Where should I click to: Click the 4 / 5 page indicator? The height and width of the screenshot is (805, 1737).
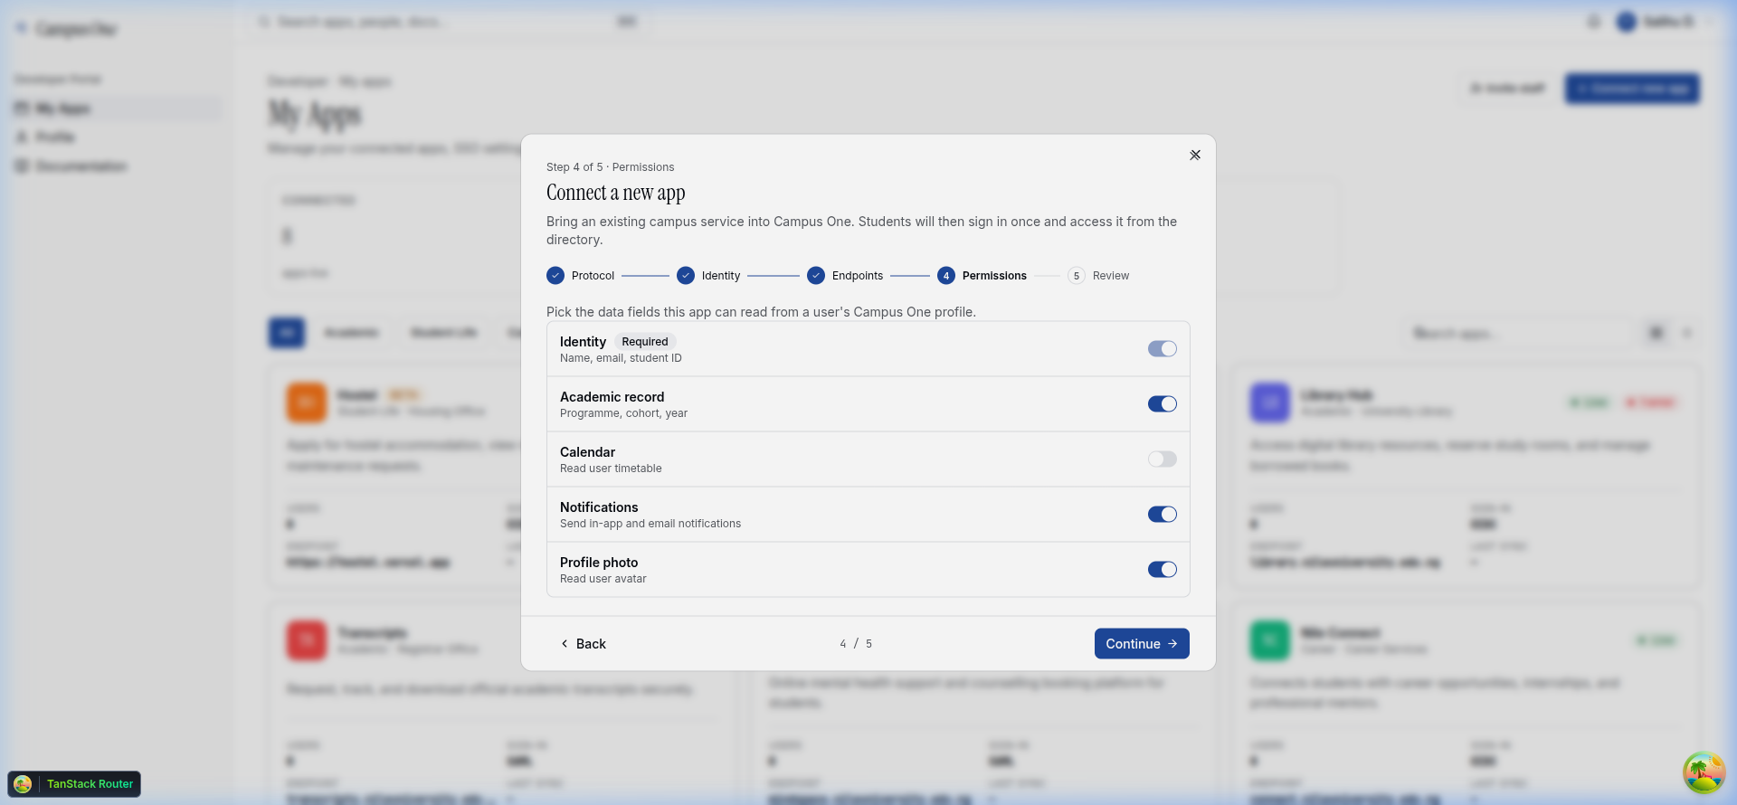point(856,644)
